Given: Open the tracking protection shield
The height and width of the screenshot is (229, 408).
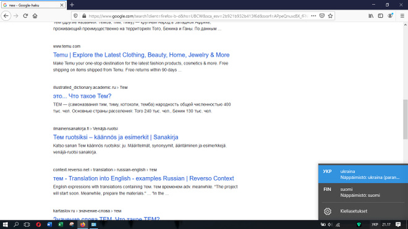Looking at the screenshot, I should 75,16.
